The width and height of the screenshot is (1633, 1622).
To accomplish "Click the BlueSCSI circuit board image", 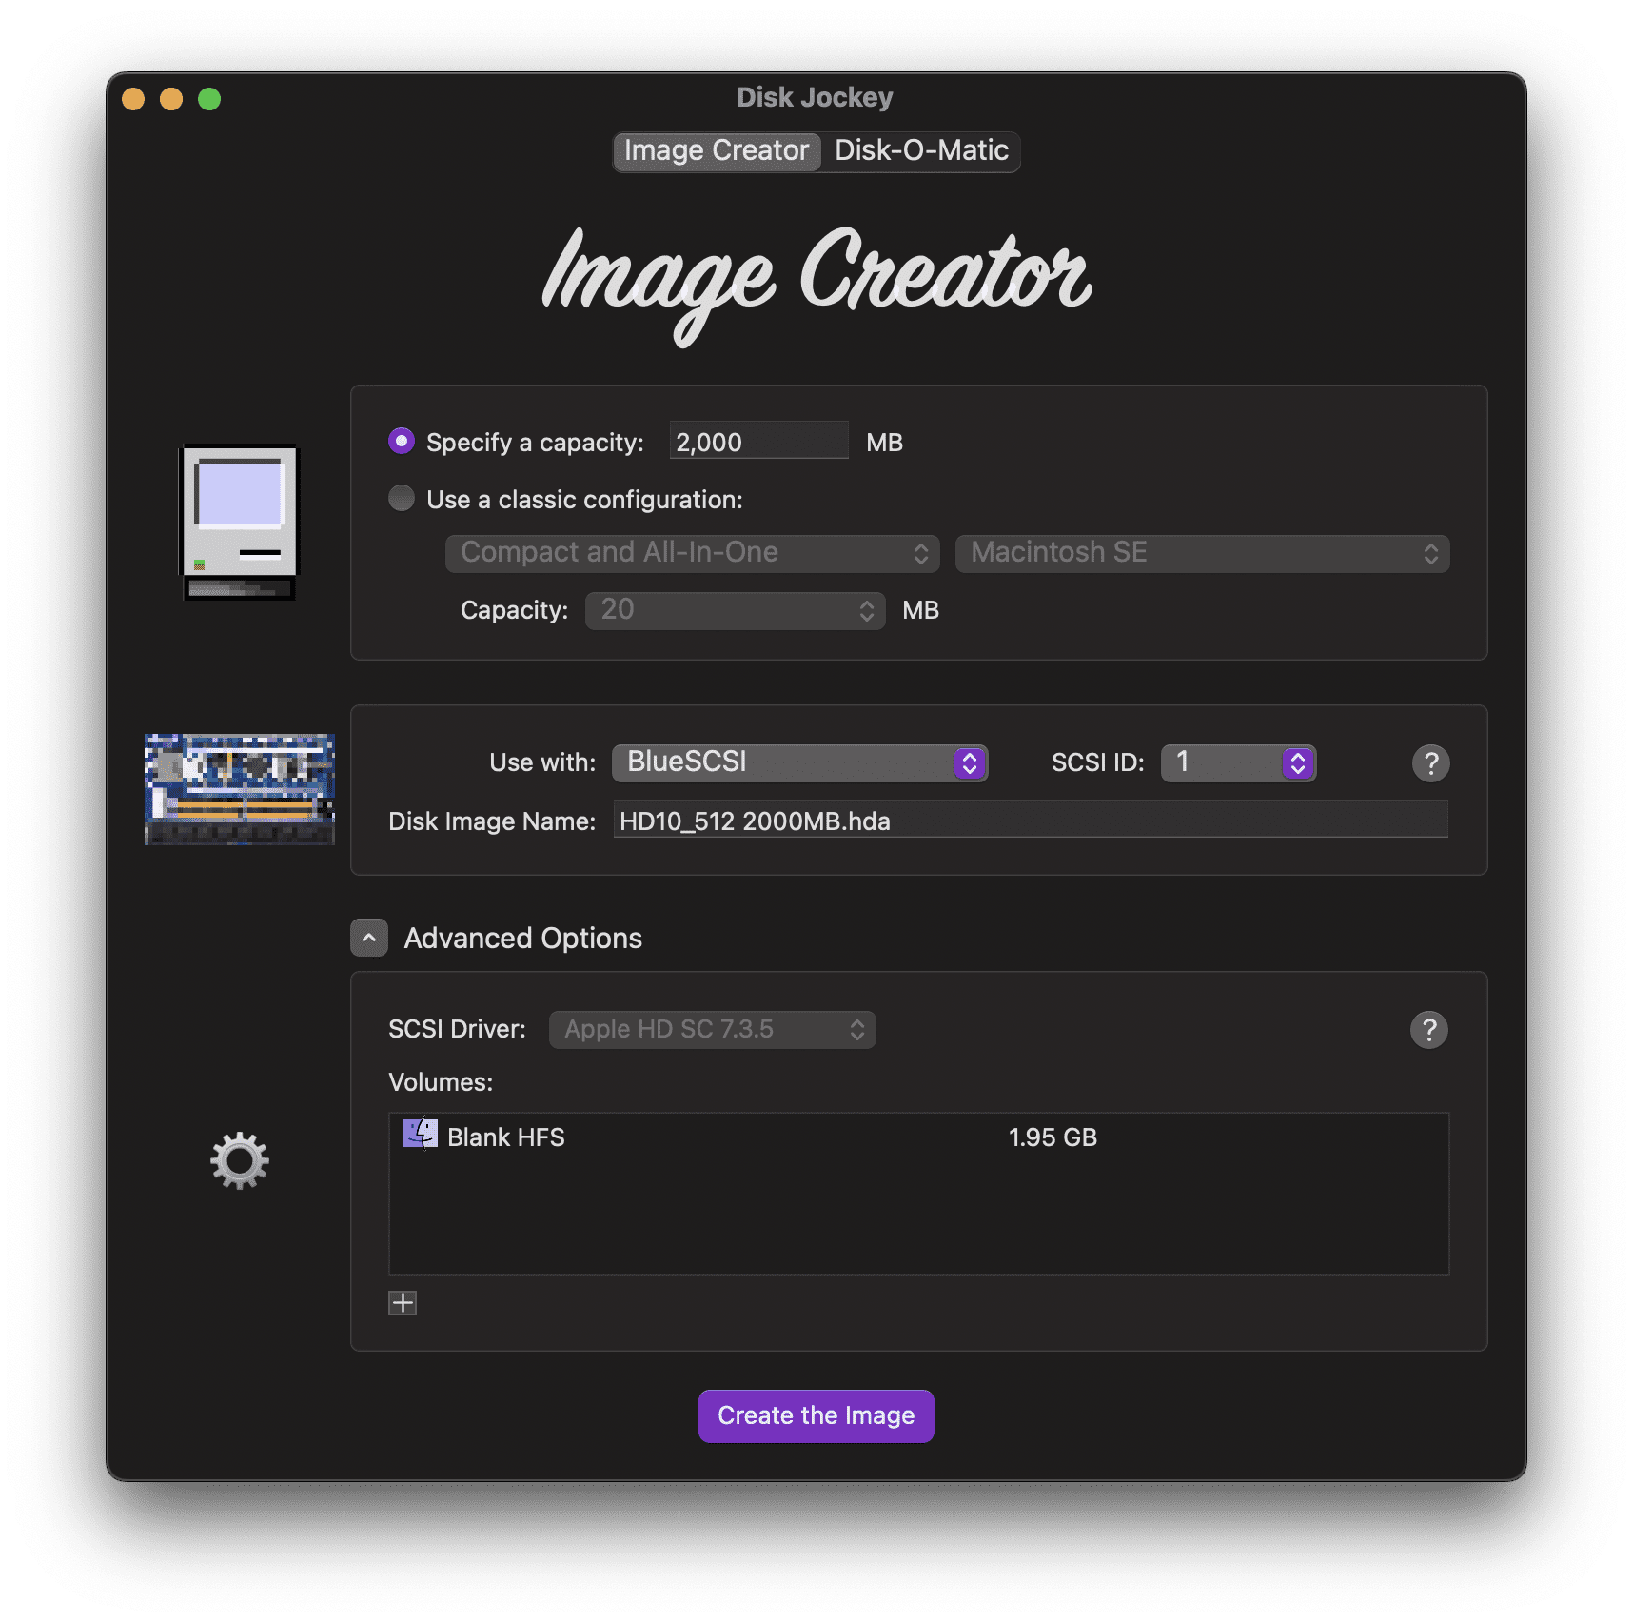I will tap(239, 789).
